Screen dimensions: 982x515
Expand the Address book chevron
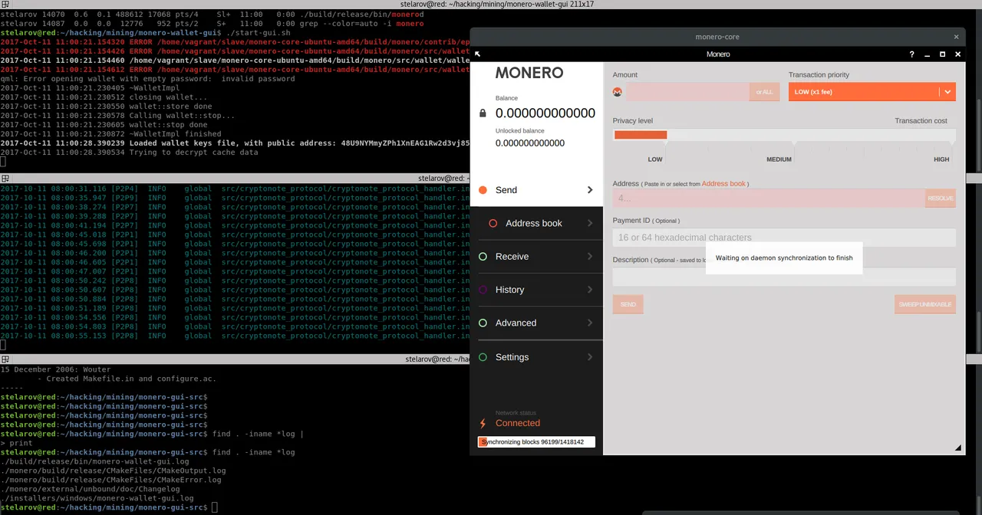click(590, 223)
